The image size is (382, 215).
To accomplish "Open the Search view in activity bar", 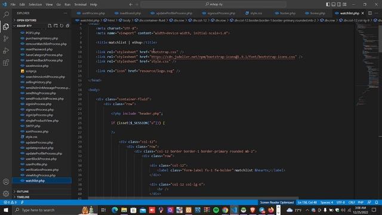I will point(6,14).
